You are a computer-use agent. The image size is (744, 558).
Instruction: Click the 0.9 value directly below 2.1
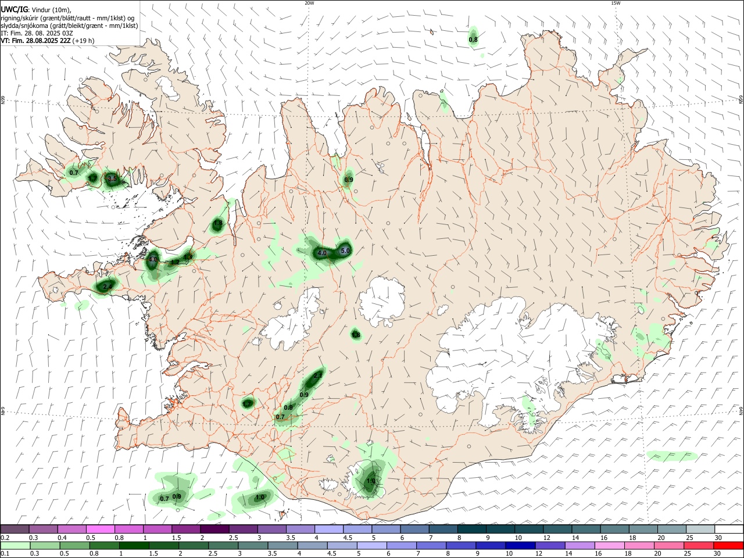point(304,395)
